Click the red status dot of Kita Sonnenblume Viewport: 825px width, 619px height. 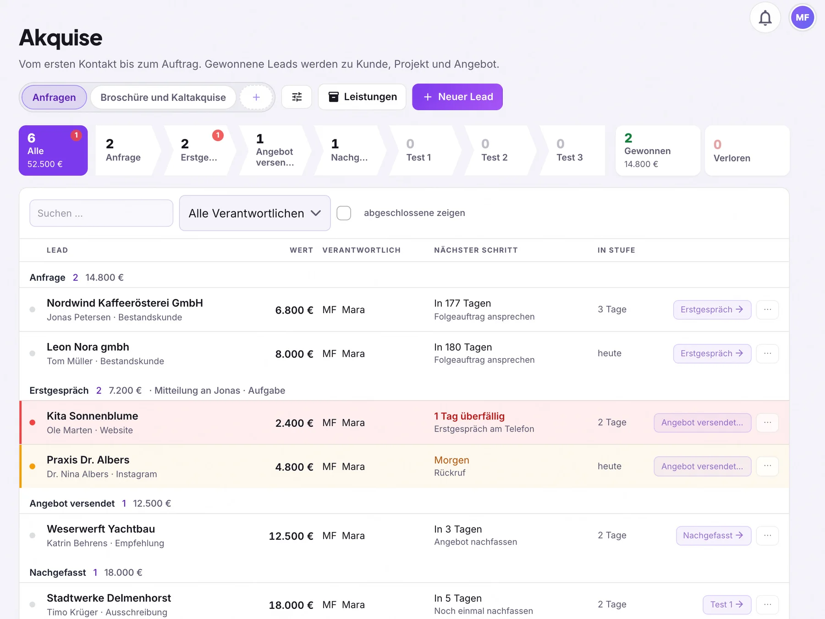33,422
